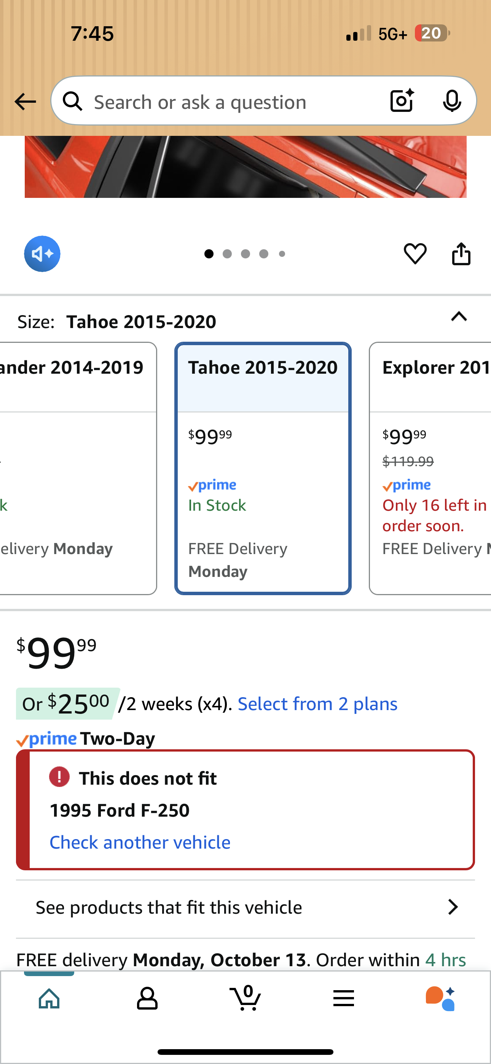Expand See products that fit this vehicle

point(245,908)
